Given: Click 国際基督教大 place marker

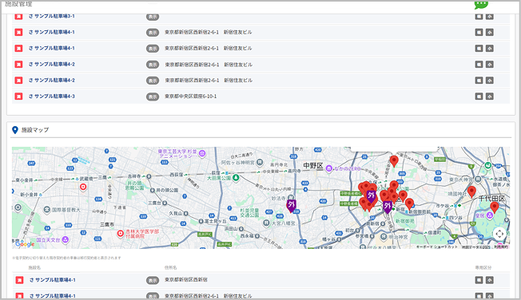Looking at the screenshot, I should click(46, 210).
